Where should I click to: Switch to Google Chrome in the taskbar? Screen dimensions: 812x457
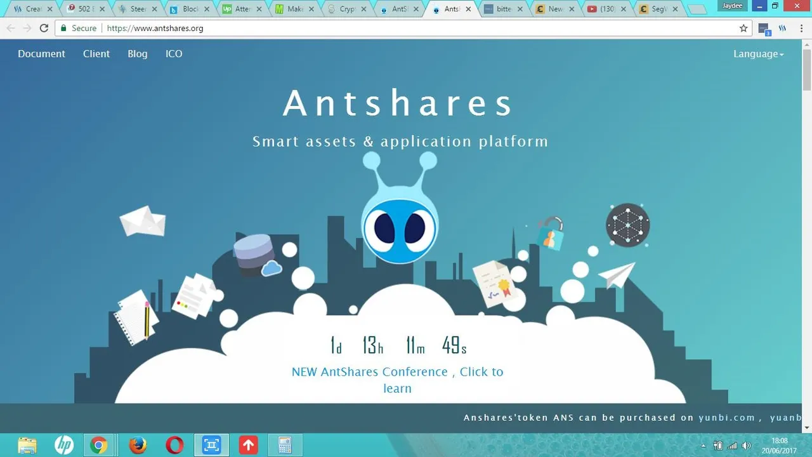98,445
